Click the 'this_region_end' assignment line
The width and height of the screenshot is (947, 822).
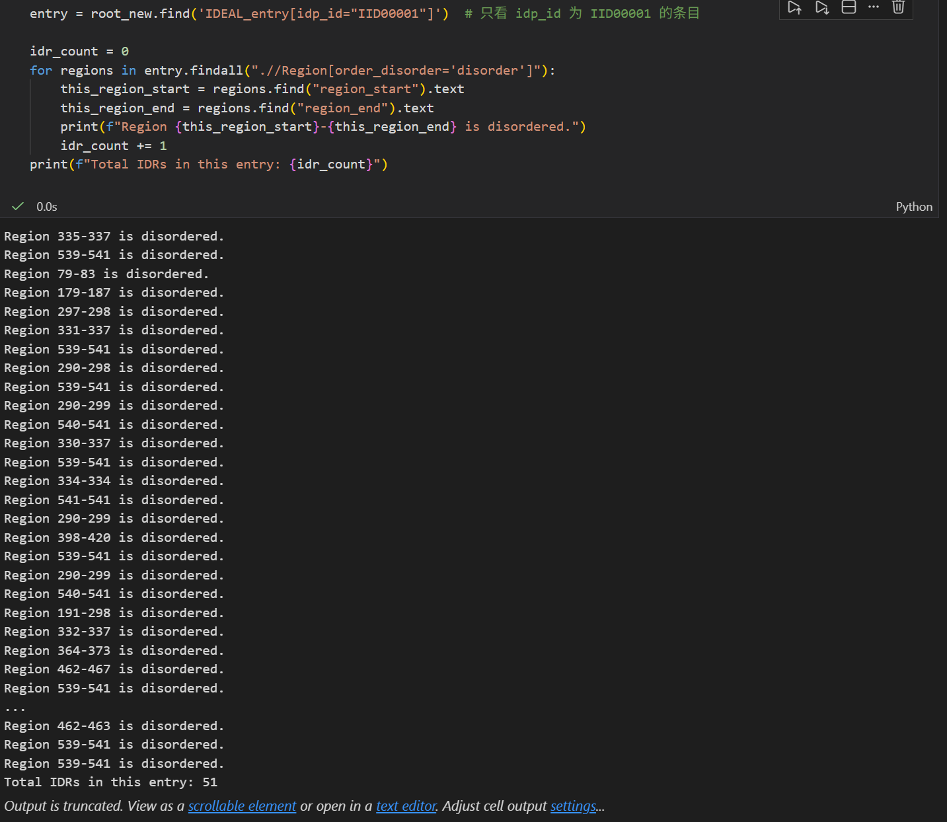[x=247, y=108]
